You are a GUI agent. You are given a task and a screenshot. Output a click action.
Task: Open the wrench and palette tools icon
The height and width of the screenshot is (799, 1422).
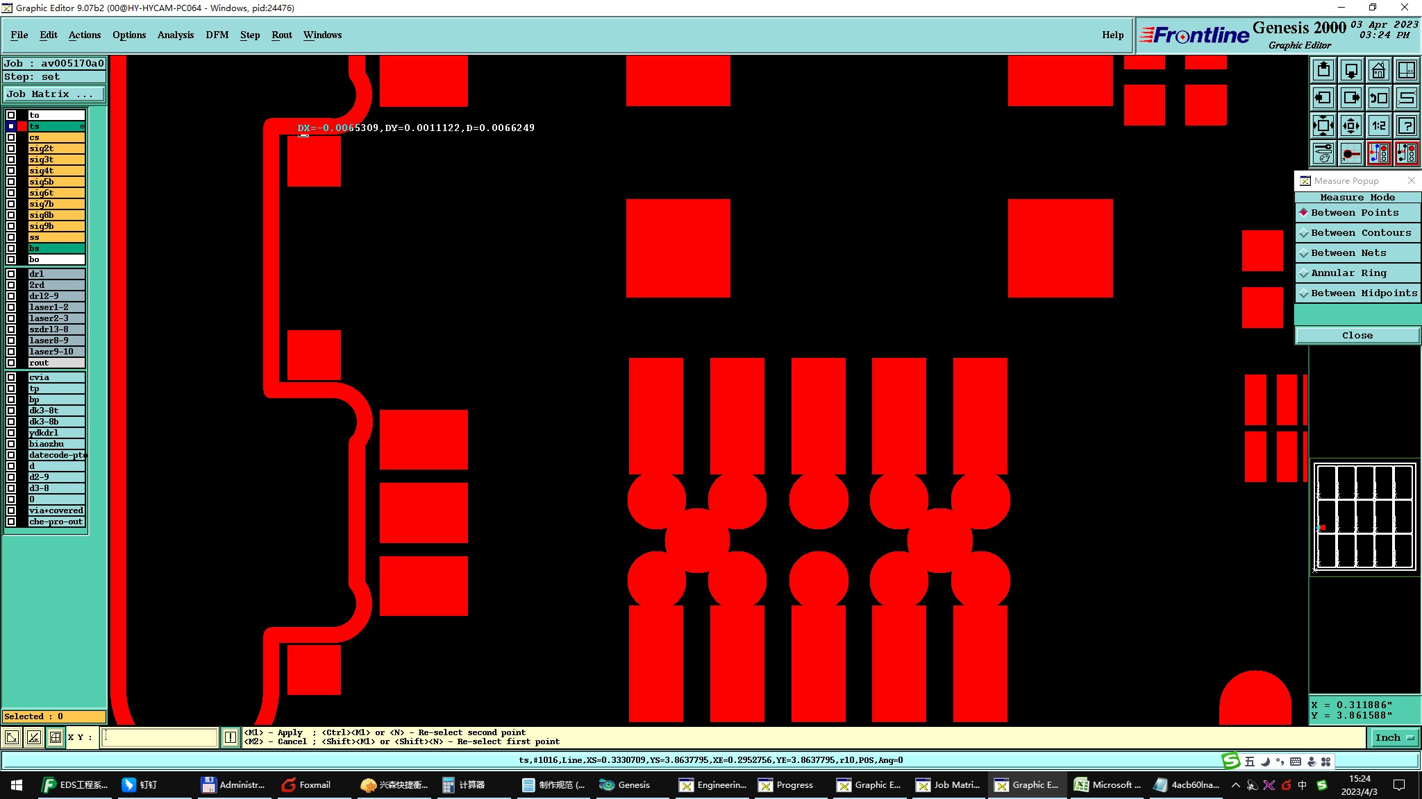pos(1323,153)
